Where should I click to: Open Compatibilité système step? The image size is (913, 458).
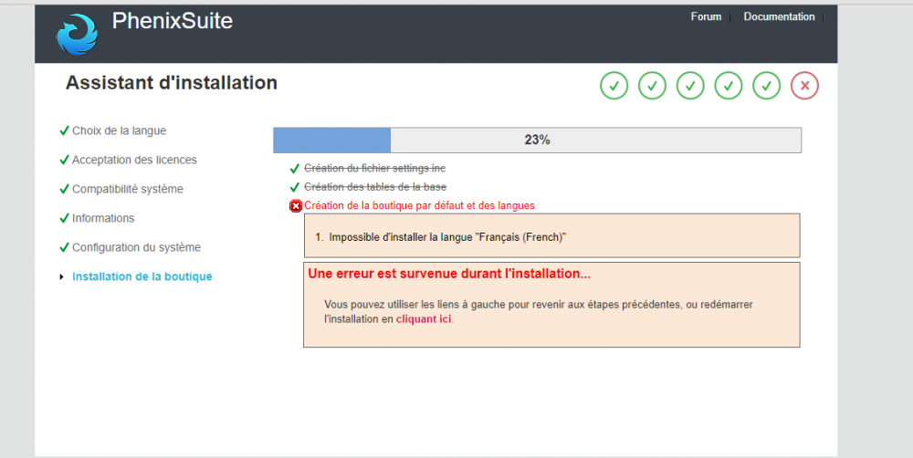(x=128, y=189)
